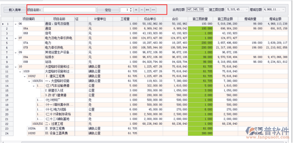Collapse tree node 06

click(x=16, y=24)
